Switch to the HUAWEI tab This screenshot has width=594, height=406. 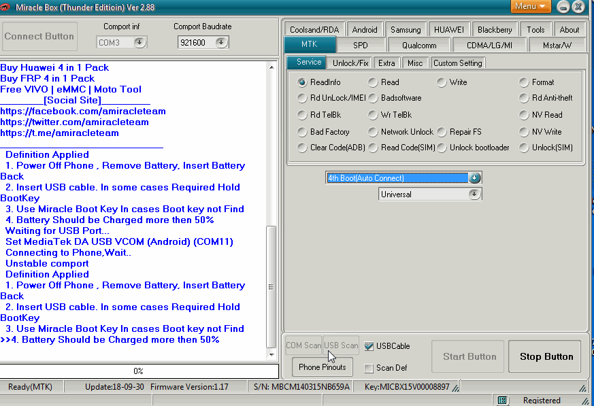pyautogui.click(x=449, y=29)
